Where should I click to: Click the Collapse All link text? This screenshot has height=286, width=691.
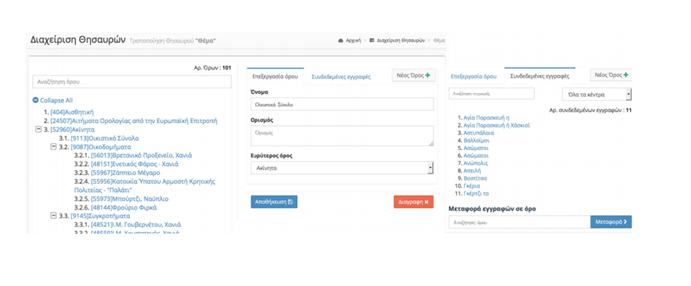tap(56, 100)
